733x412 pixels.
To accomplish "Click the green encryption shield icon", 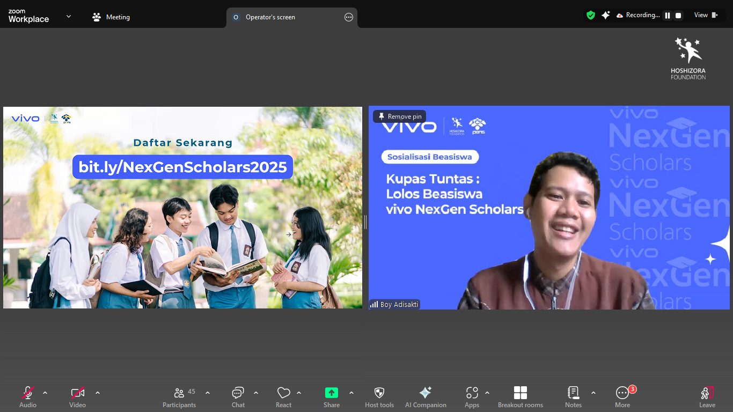I will click(591, 16).
